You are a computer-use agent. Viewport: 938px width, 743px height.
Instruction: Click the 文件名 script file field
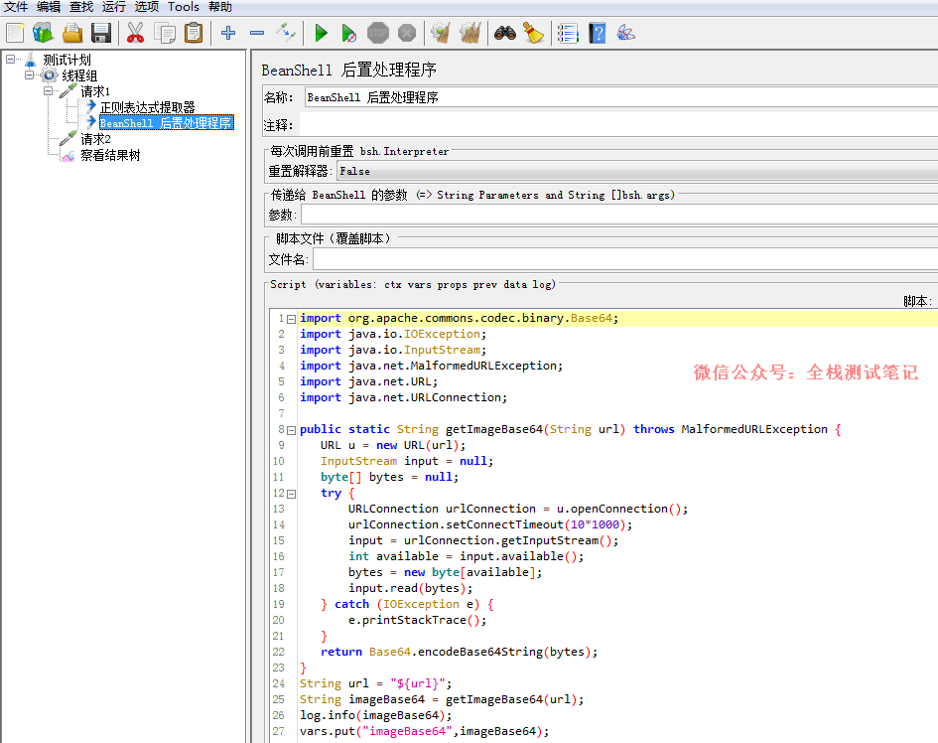click(x=625, y=259)
